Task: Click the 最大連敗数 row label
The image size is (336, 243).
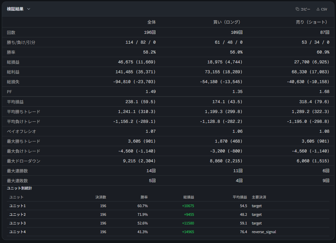Action: 17,181
